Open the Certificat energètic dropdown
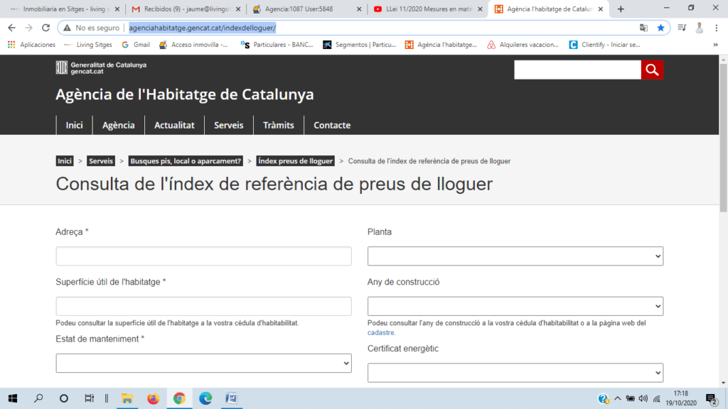Screen dimensions: 728x409 515,373
